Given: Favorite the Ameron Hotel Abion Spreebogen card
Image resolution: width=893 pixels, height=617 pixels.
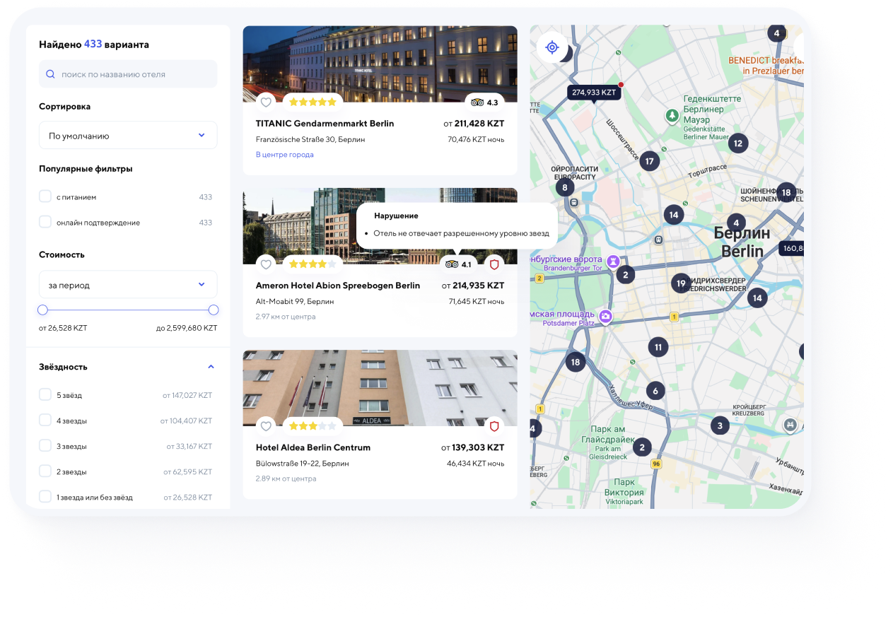Looking at the screenshot, I should 266,264.
